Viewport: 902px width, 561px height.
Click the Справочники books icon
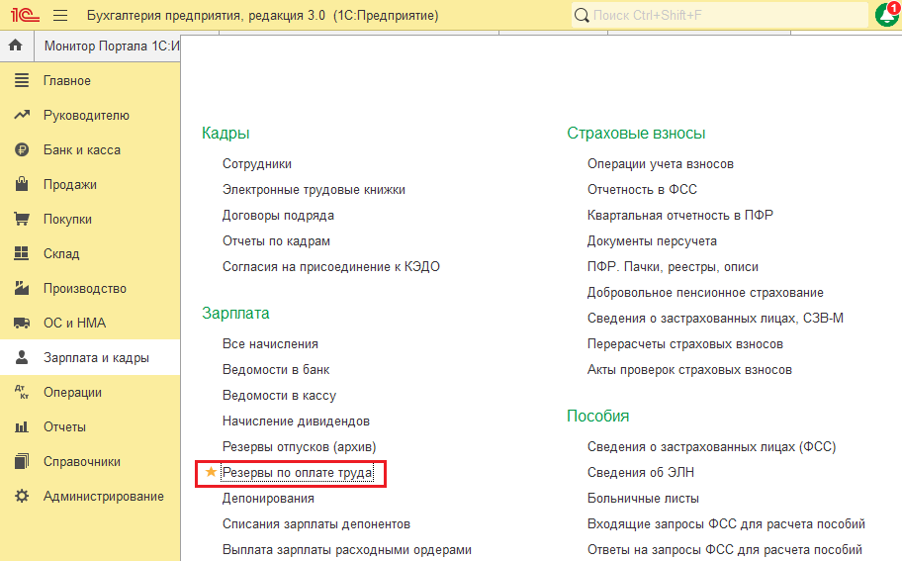pos(22,461)
